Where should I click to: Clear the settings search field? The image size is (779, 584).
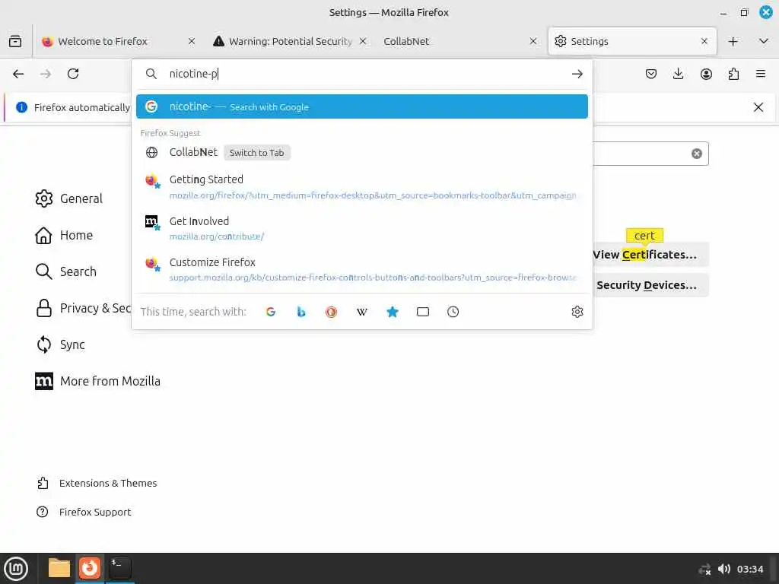pos(697,154)
